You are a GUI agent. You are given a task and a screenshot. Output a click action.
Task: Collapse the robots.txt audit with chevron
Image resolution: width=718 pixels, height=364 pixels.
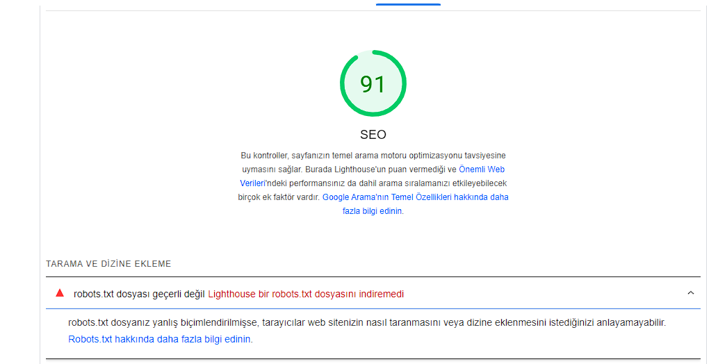coord(690,293)
